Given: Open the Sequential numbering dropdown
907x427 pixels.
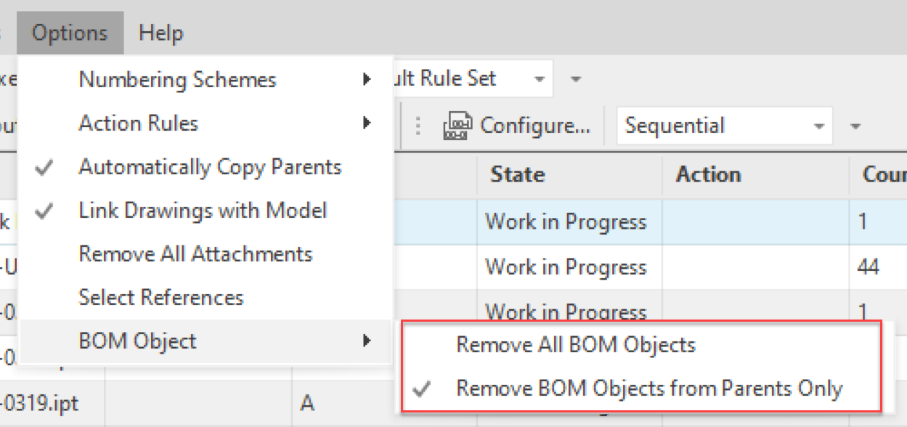Looking at the screenshot, I should (819, 126).
